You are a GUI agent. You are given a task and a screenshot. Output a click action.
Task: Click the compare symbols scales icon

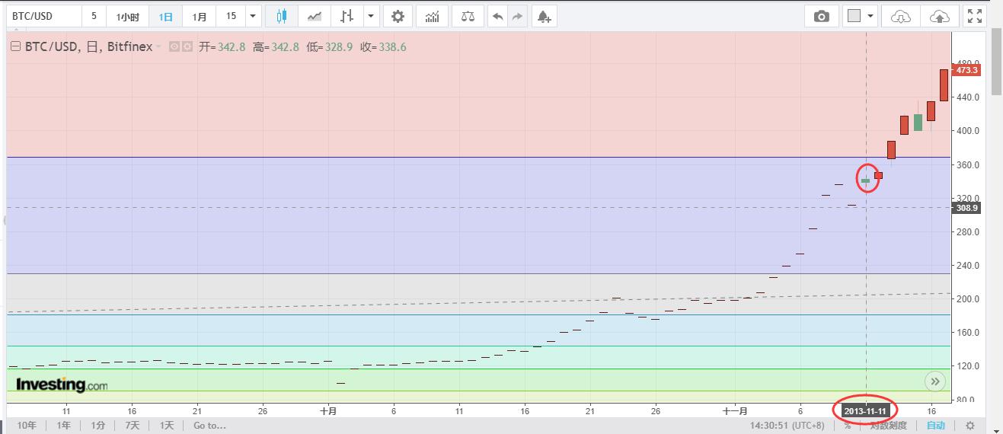[x=467, y=16]
